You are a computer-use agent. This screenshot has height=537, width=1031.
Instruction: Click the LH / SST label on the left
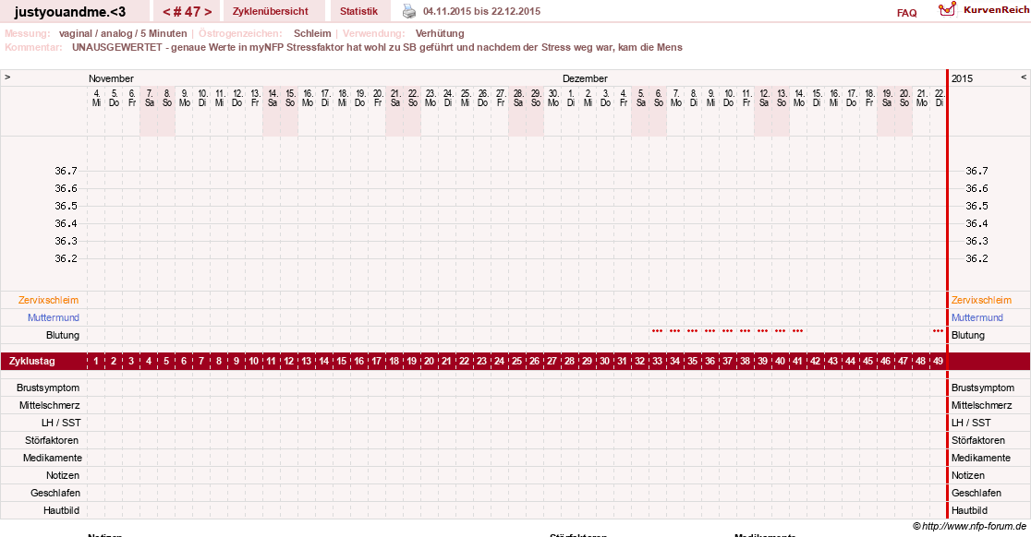point(61,423)
